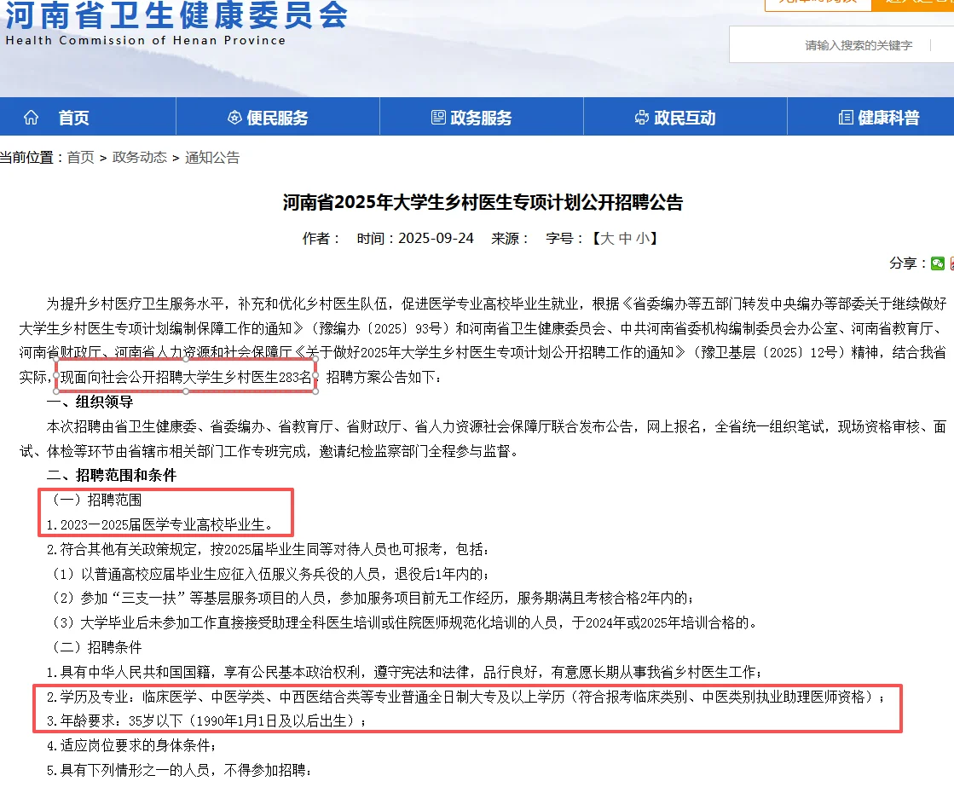Image resolution: width=954 pixels, height=787 pixels.
Task: Share the article via the WeChat icon
Action: [x=938, y=263]
